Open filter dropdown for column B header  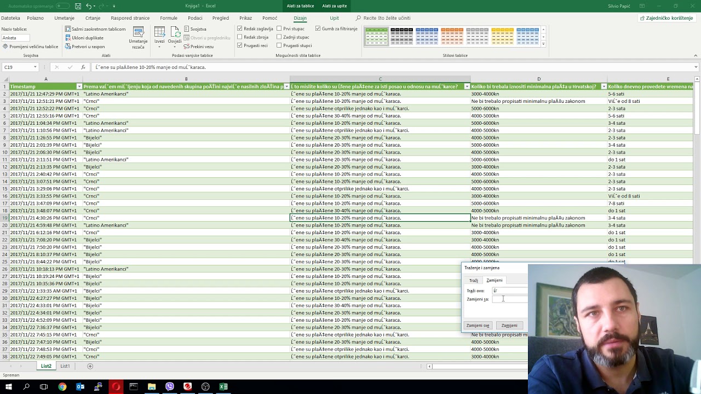pyautogui.click(x=286, y=86)
